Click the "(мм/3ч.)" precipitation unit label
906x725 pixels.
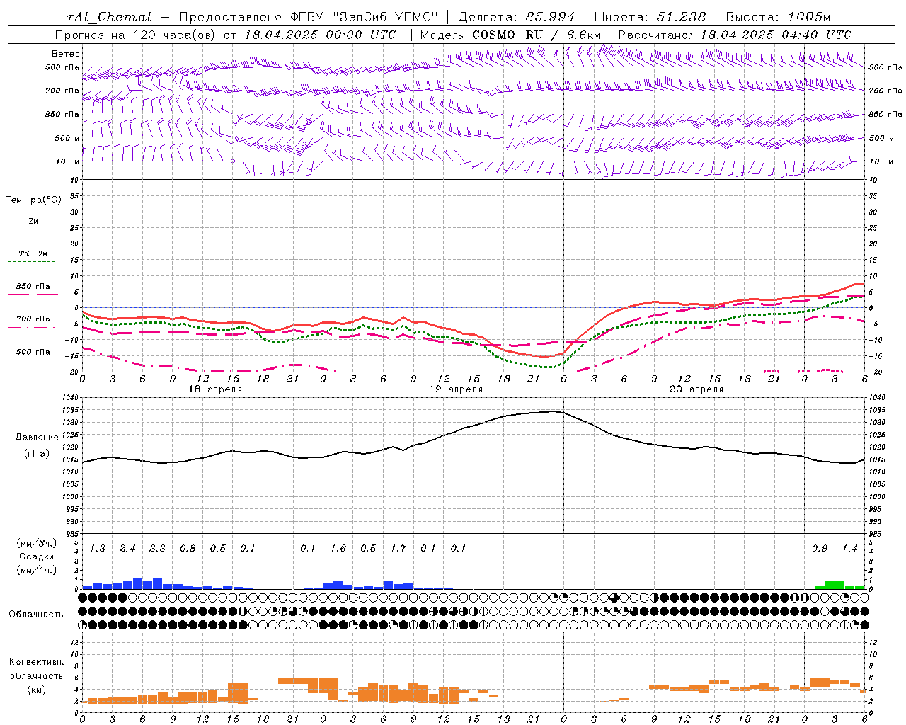[x=37, y=544]
